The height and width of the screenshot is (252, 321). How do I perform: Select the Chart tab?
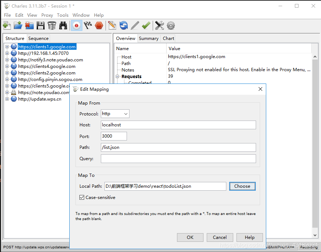coord(168,38)
